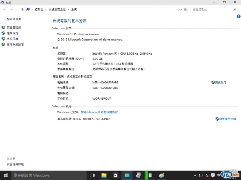
Task: Open System protection (系統保護) link
Action: point(12,39)
